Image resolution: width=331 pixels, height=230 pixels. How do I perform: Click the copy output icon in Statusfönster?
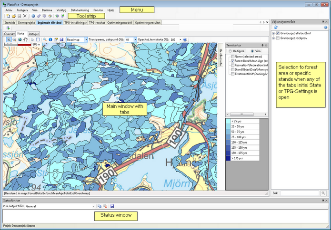tap(100, 206)
